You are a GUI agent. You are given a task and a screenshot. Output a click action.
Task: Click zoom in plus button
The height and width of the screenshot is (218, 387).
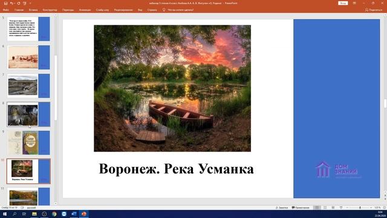pyautogui.click(x=371, y=208)
